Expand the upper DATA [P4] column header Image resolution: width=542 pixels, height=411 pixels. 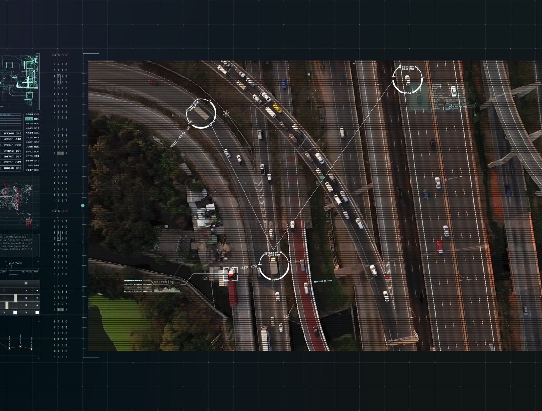point(59,55)
